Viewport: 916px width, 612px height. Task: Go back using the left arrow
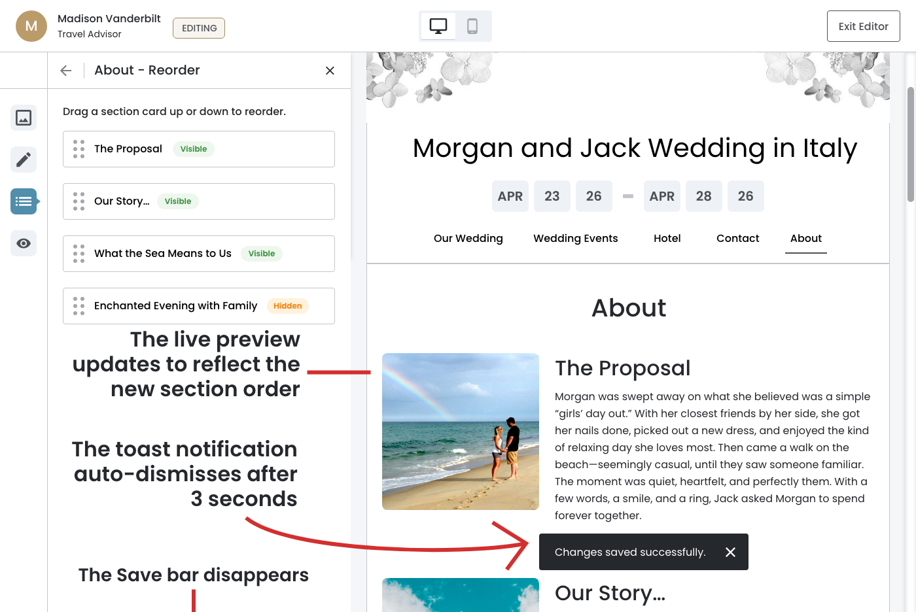(x=66, y=71)
